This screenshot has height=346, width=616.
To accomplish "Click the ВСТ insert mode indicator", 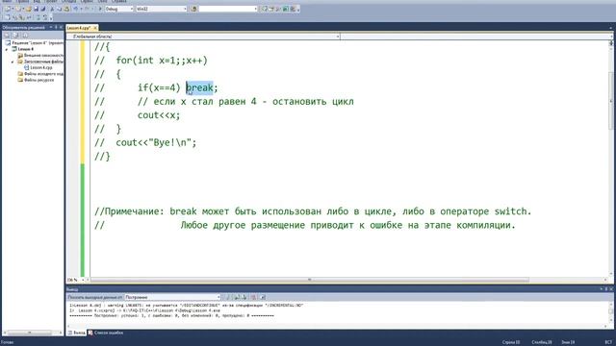I will [x=608, y=342].
